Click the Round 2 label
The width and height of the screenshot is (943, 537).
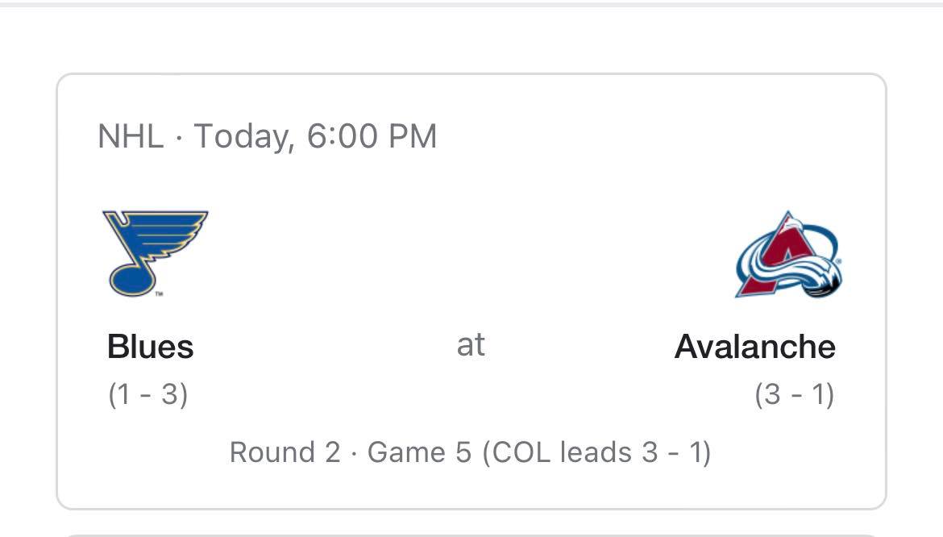coord(285,452)
